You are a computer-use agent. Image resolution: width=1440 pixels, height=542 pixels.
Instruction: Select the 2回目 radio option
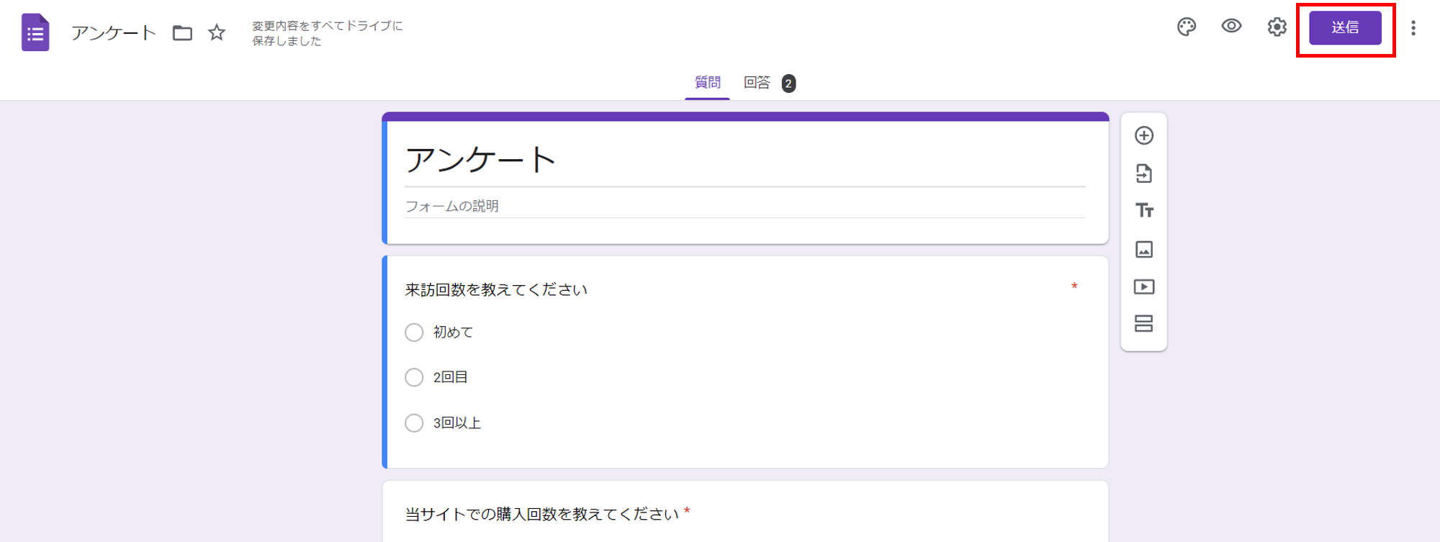[414, 377]
